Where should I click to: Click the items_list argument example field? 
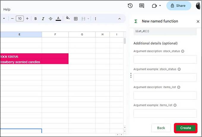(165, 113)
